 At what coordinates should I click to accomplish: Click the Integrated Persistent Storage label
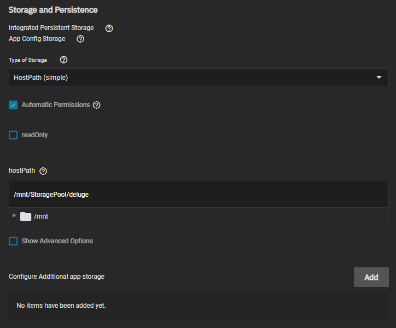point(51,28)
